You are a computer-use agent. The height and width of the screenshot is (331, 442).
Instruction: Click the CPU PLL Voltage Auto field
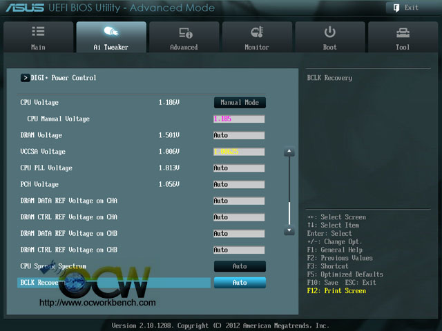[x=239, y=168]
